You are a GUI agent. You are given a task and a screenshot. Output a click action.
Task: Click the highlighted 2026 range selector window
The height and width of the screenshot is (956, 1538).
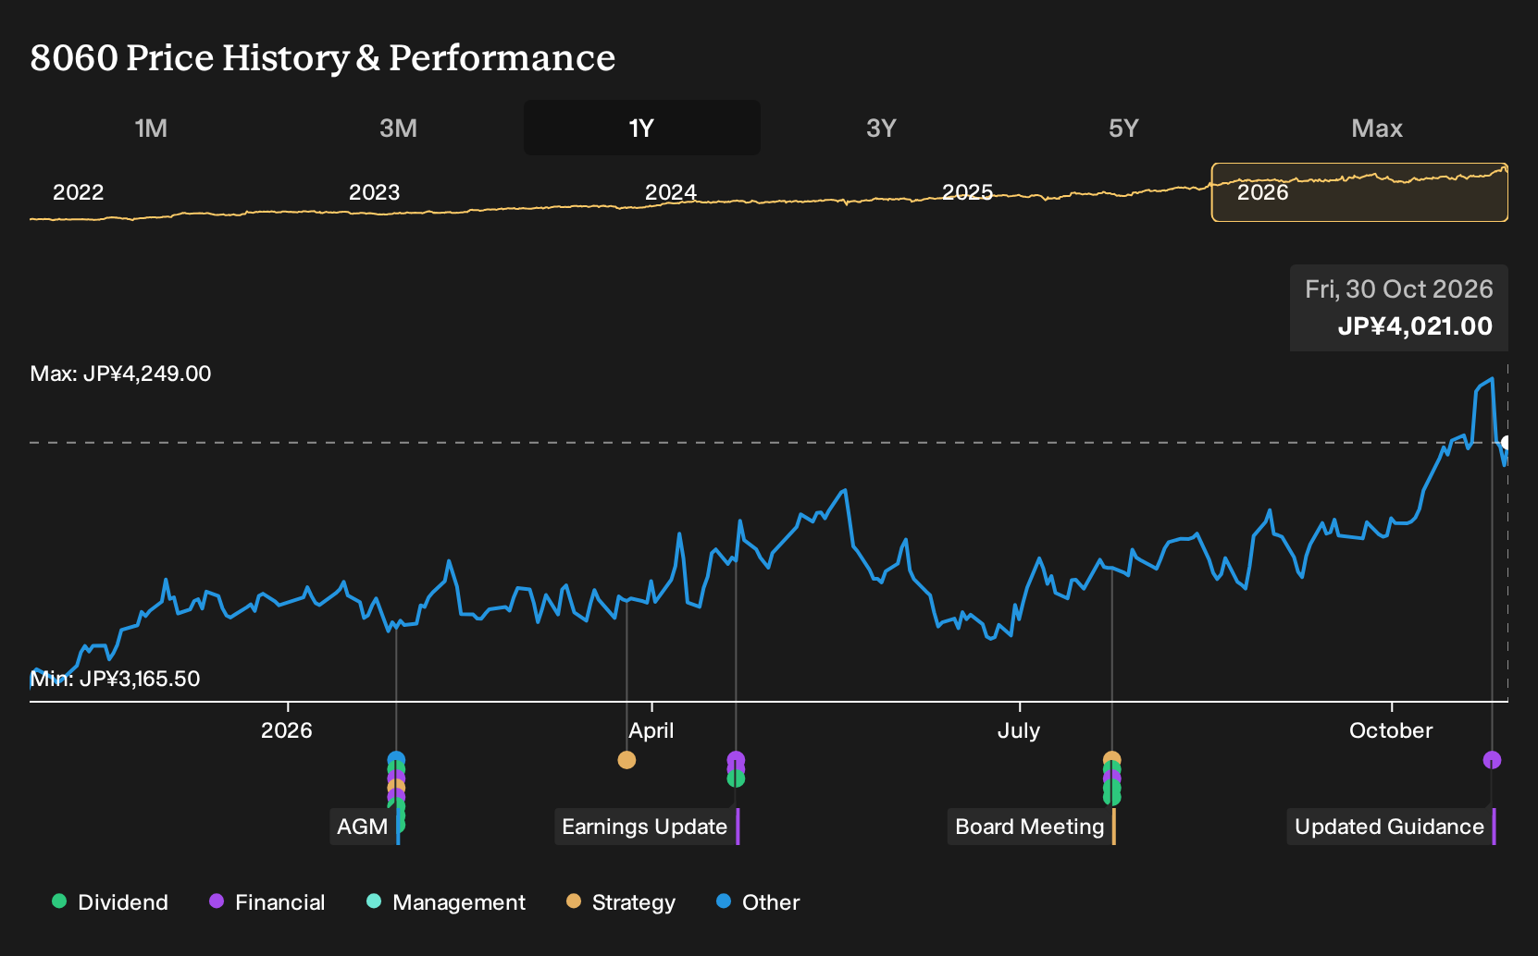tap(1359, 192)
